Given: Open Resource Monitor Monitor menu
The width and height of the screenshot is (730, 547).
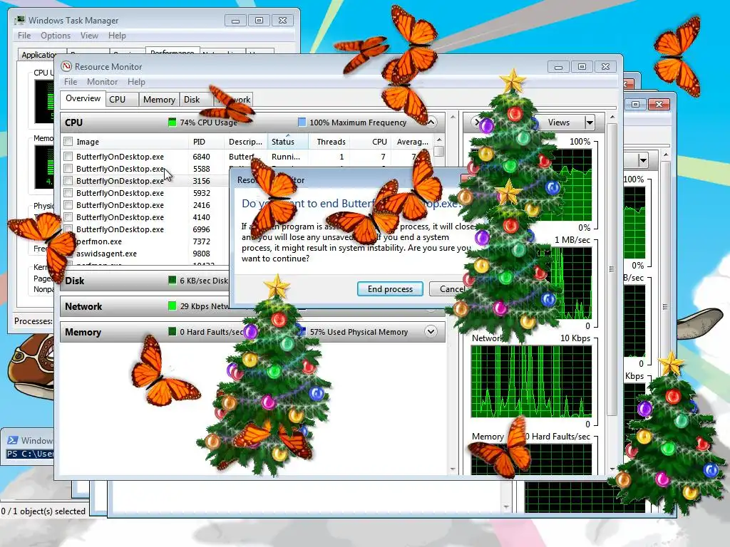Looking at the screenshot, I should point(102,81).
